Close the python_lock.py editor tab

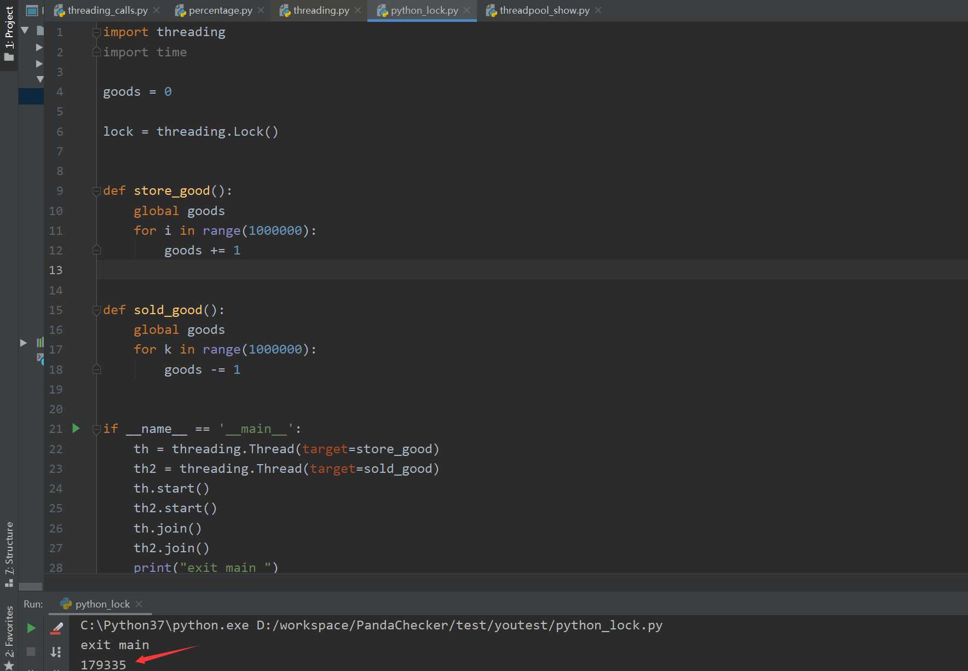[x=466, y=10]
